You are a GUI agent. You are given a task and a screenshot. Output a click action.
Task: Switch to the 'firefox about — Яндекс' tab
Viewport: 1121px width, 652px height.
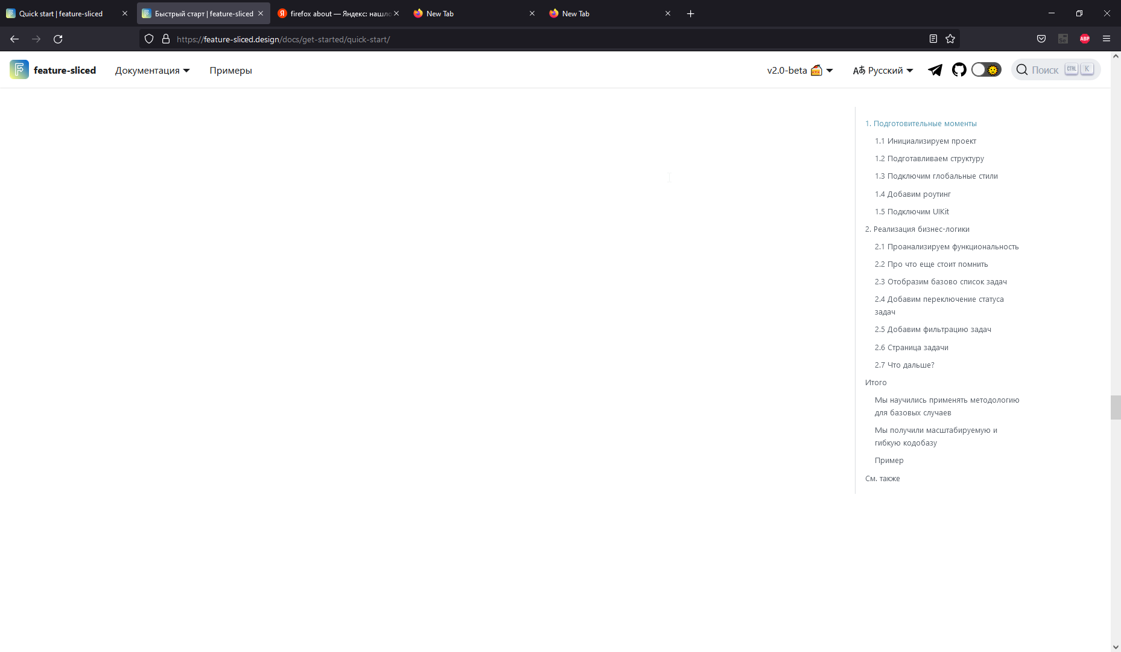point(340,13)
